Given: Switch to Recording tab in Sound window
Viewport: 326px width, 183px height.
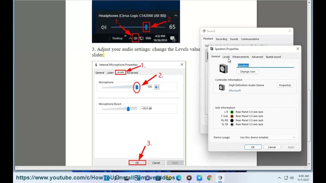Looking at the screenshot, I should coord(221,39).
